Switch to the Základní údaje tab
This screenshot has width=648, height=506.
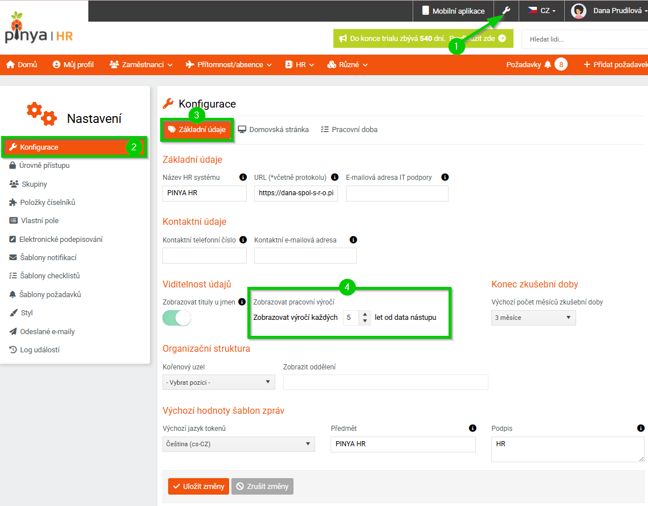pos(197,130)
